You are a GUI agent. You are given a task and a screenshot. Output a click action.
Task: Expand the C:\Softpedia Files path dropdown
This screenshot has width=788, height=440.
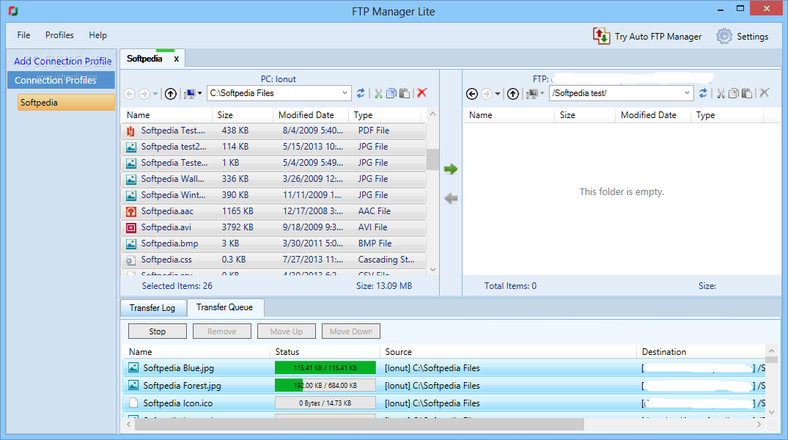coord(345,93)
